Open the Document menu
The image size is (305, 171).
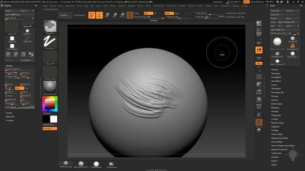pyautogui.click(x=70, y=6)
